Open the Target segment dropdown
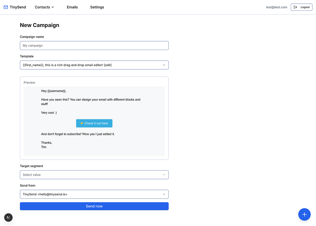 [x=94, y=175]
